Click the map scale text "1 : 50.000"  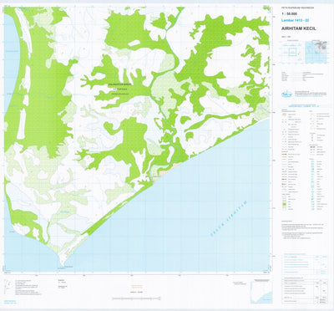click(x=289, y=13)
